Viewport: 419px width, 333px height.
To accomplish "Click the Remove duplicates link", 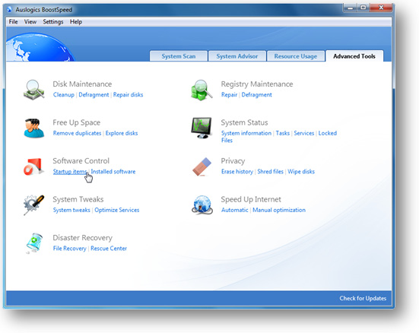I will (x=77, y=133).
